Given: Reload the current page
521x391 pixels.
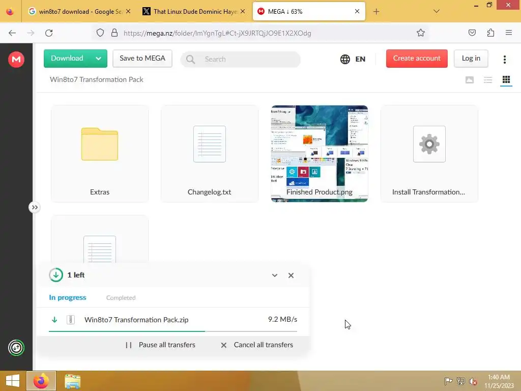Looking at the screenshot, I should pyautogui.click(x=49, y=33).
